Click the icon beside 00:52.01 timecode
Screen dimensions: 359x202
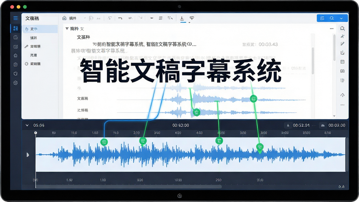(x=288, y=125)
